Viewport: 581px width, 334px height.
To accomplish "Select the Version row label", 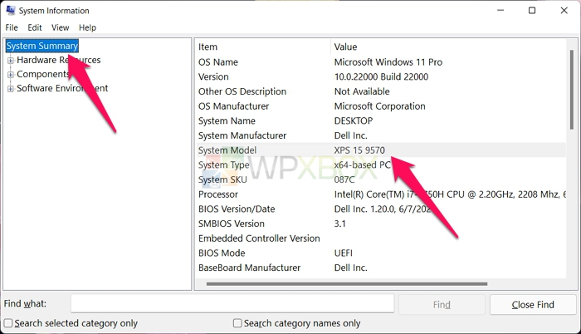I will click(x=213, y=76).
